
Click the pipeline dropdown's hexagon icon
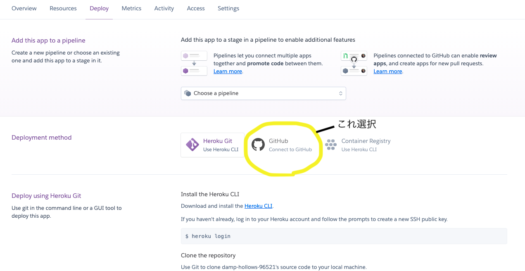coord(188,93)
